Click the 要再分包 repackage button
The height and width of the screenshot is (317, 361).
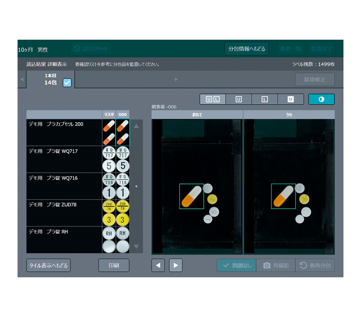(x=315, y=265)
